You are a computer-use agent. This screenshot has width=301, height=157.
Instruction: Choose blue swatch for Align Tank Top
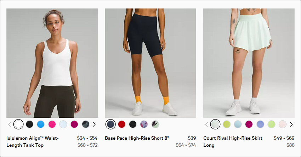click(x=41, y=124)
